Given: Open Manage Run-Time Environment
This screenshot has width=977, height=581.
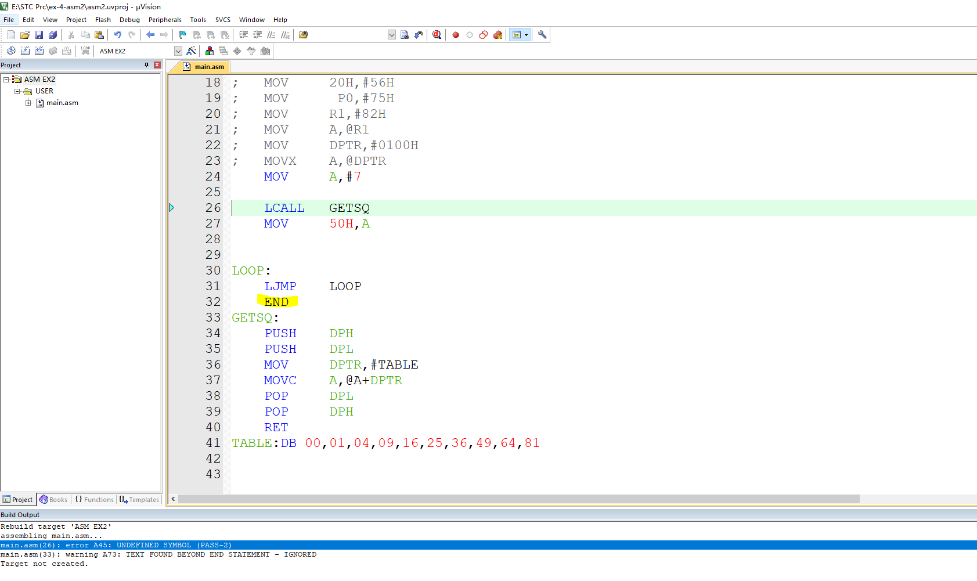Looking at the screenshot, I should pyautogui.click(x=237, y=51).
